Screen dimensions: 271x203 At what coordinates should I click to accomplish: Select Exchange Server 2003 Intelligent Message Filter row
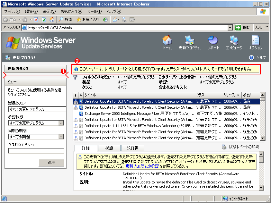coord(167,114)
